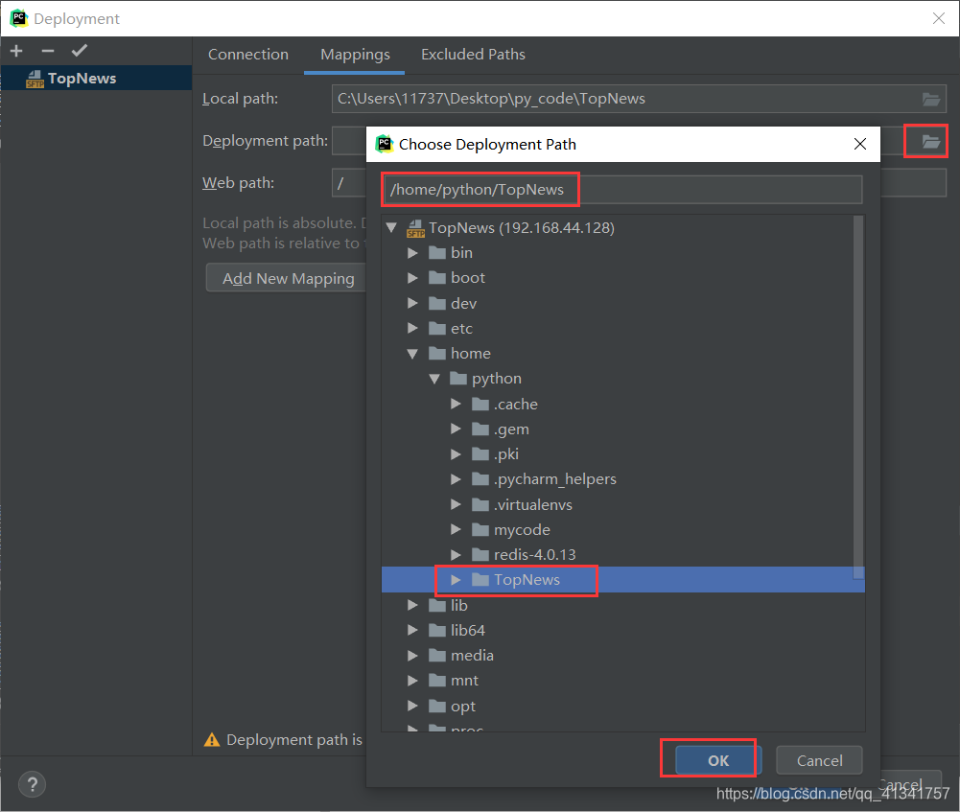Open deployment path browse folder icon
This screenshot has height=812, width=960.
click(930, 141)
